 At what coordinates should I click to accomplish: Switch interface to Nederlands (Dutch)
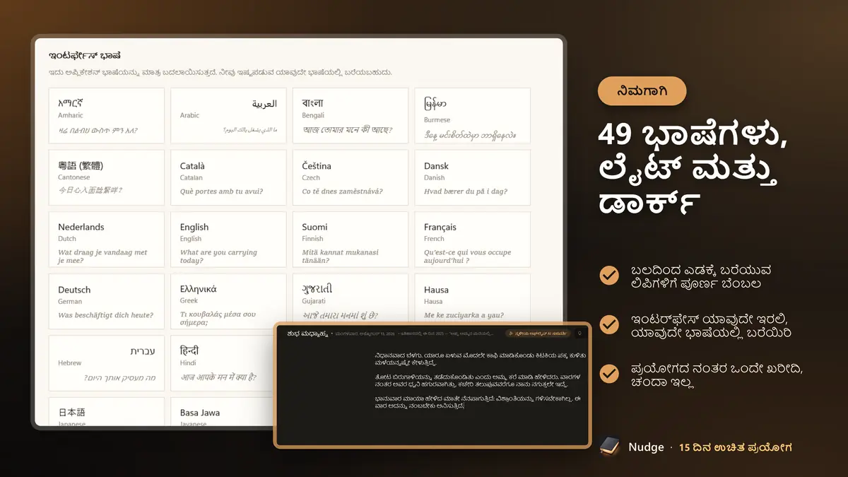point(107,240)
